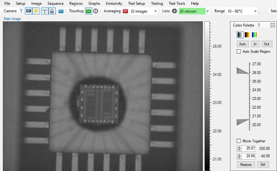Image resolution: width=277 pixels, height=171 pixels.
Task: Click the antenna signal toolbar icon
Action: tap(45, 11)
